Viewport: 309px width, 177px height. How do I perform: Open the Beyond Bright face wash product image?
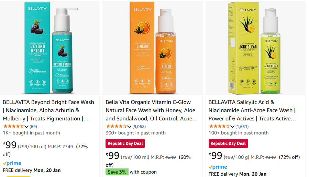(49, 48)
